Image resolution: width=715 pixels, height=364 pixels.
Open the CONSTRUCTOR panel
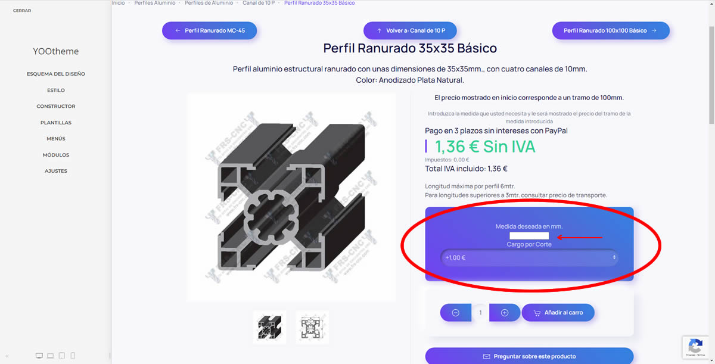(56, 107)
